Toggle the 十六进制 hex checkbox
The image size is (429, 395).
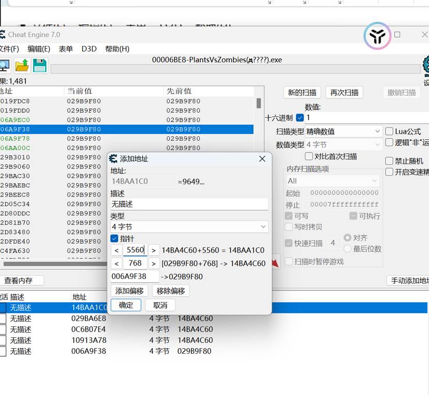click(x=300, y=118)
